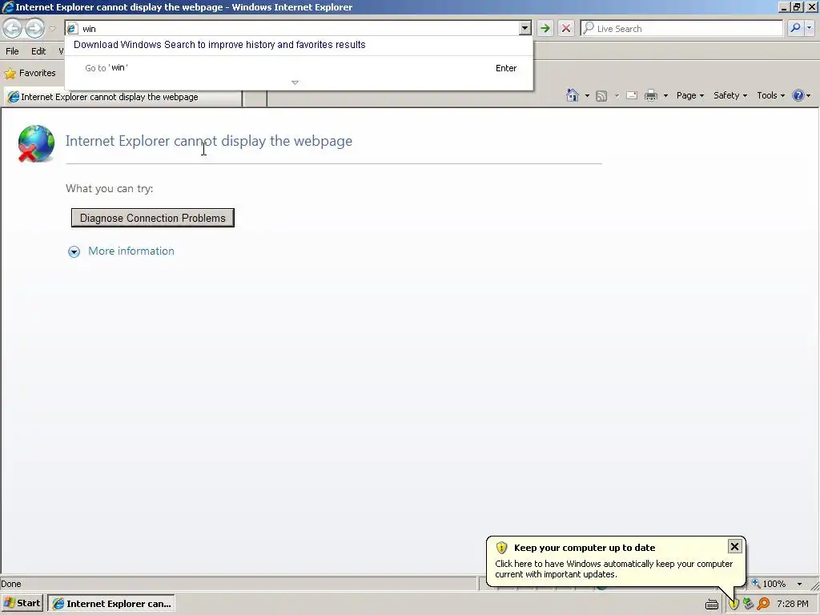Open the Page menu

point(689,96)
